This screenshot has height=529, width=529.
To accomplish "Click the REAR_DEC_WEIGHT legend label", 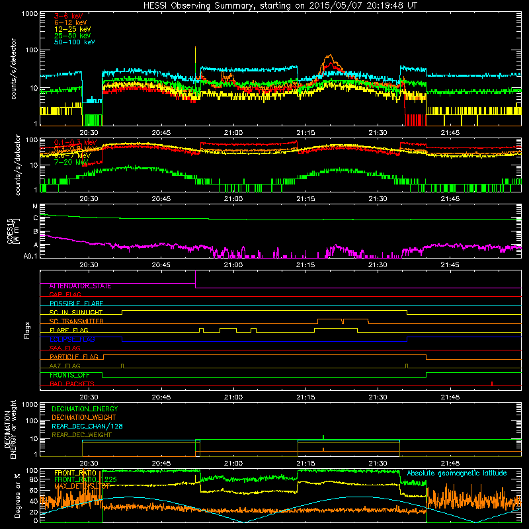I will coord(81,435).
